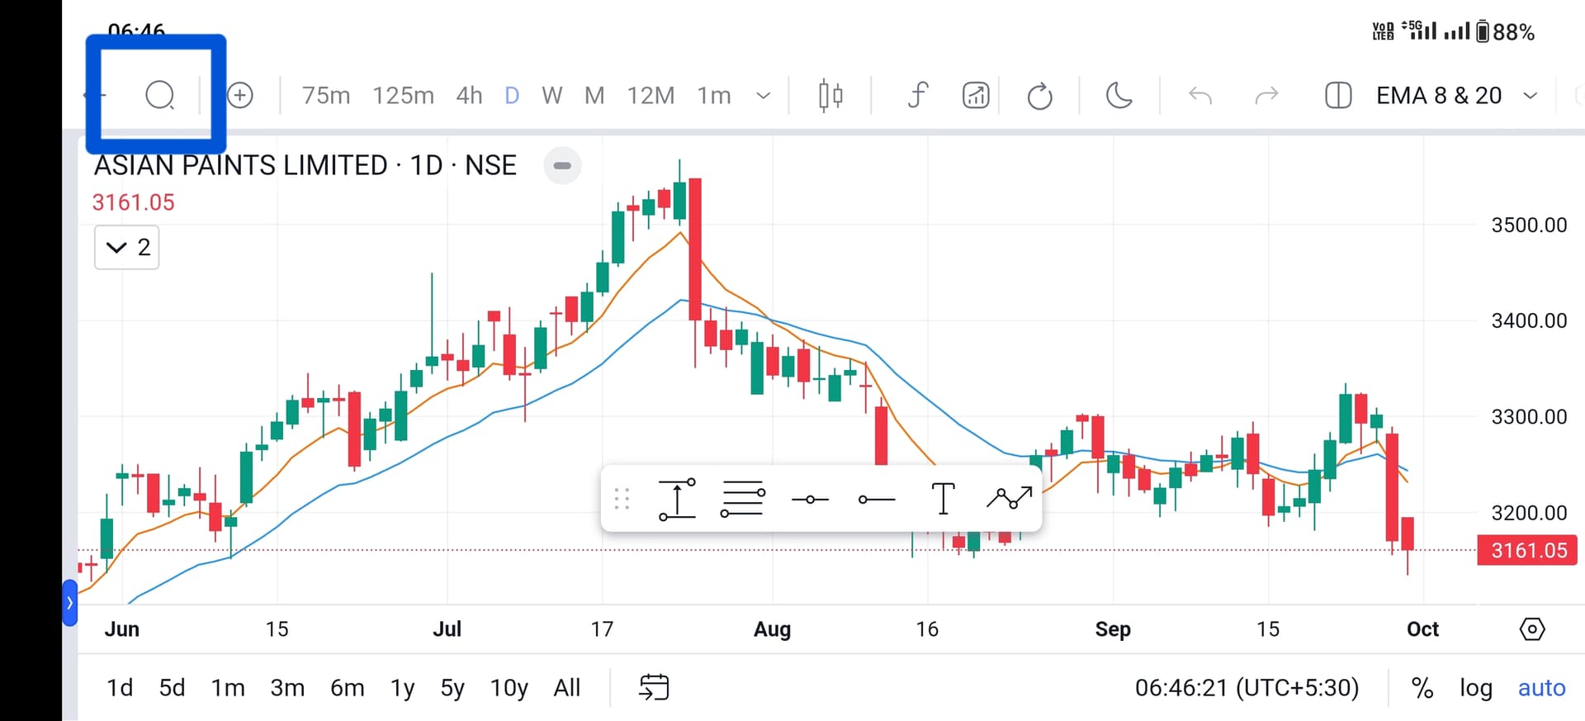Open the side panel blue arrow tab
The width and height of the screenshot is (1585, 721).
[70, 603]
